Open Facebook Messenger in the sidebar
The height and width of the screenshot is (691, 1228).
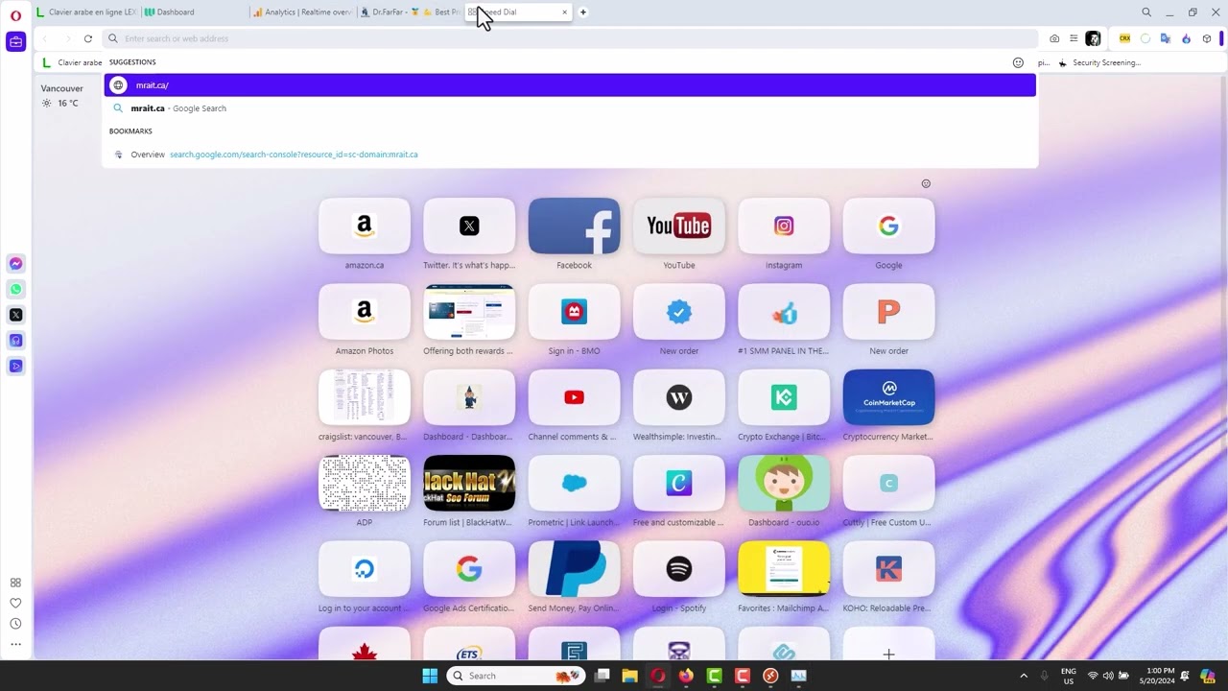15,264
